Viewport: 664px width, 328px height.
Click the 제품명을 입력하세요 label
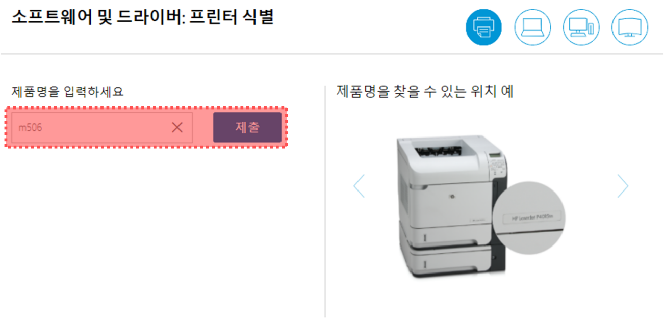point(67,92)
